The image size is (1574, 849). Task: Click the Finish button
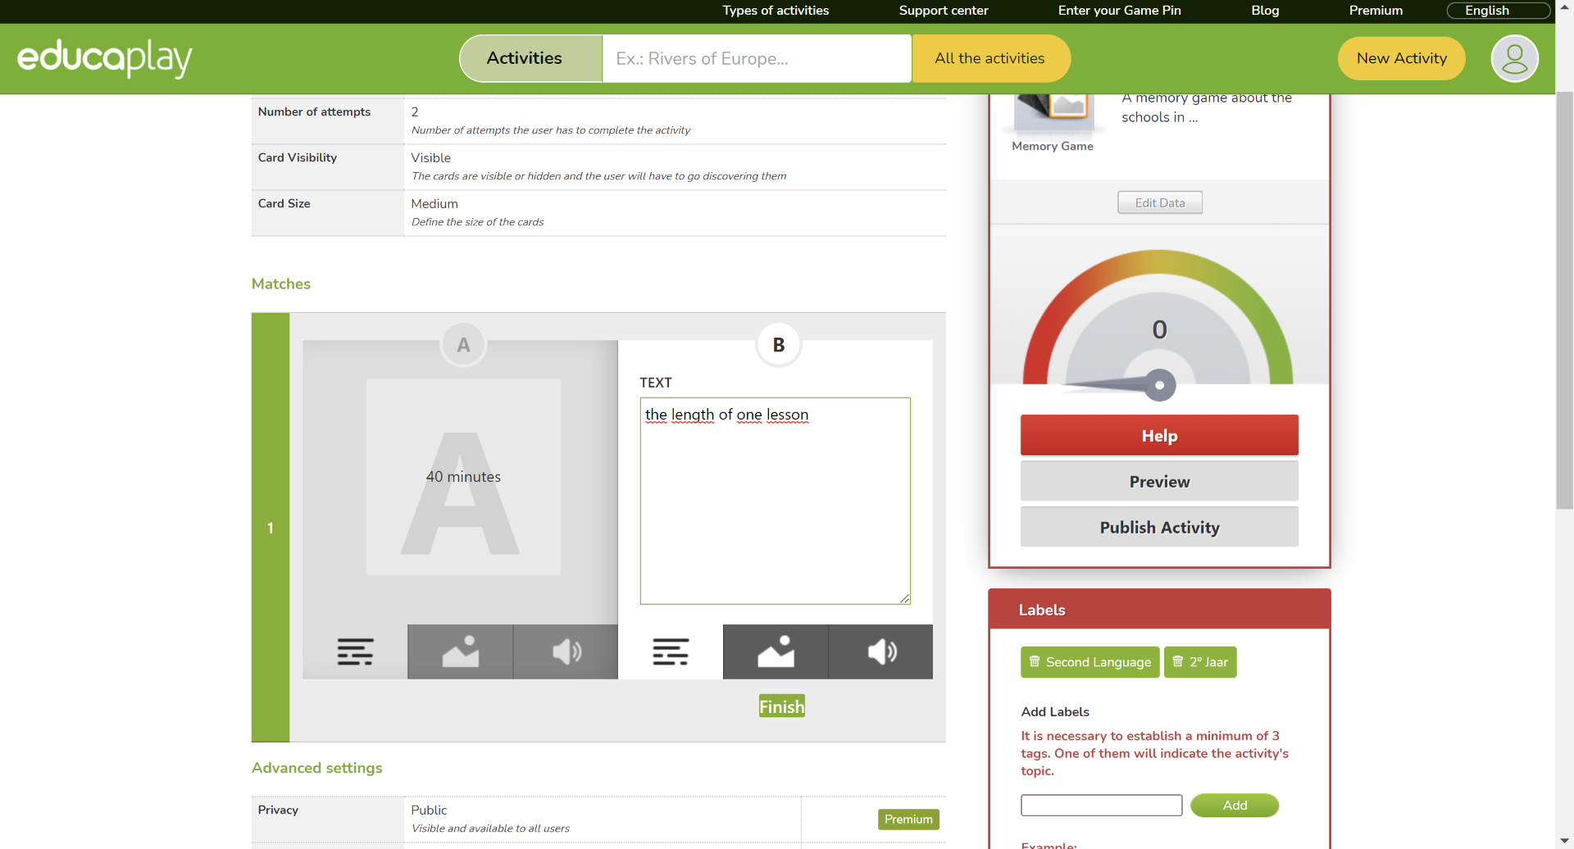click(781, 706)
